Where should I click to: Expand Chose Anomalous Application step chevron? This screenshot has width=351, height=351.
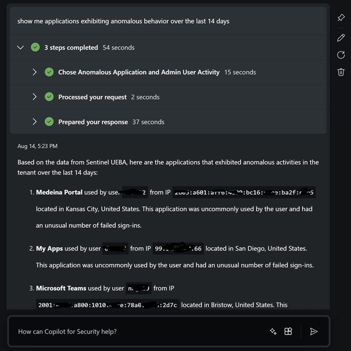(35, 72)
